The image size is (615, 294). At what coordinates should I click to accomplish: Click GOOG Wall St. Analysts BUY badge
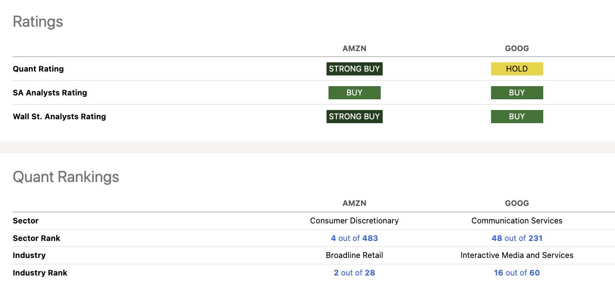[517, 116]
